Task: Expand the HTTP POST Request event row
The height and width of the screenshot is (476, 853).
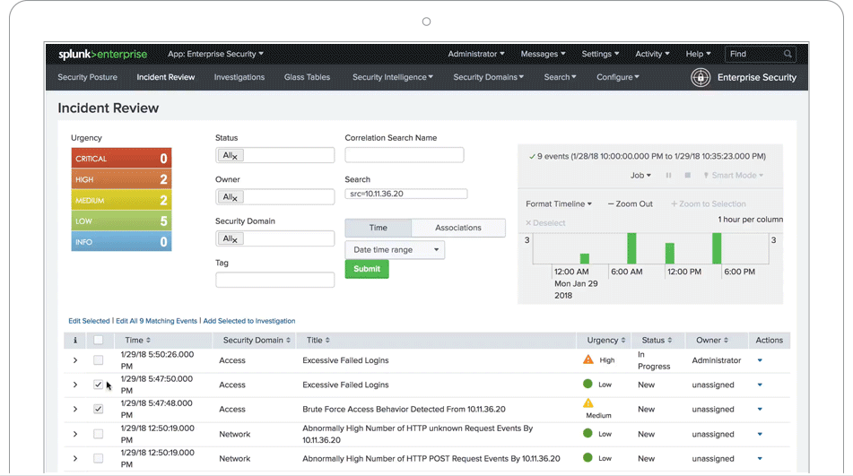Action: click(75, 459)
